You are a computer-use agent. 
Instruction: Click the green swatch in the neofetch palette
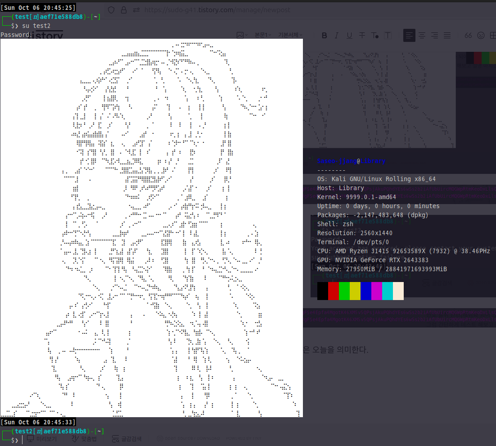coord(344,291)
